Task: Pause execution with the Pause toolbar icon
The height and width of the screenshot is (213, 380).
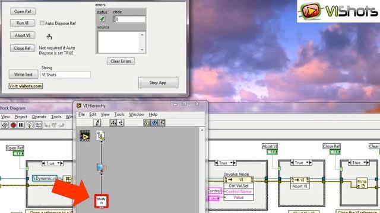Action: (x=21, y=125)
